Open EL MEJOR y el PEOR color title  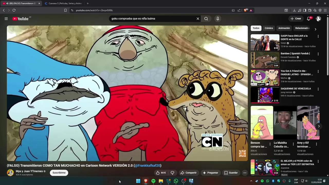(x=297, y=163)
